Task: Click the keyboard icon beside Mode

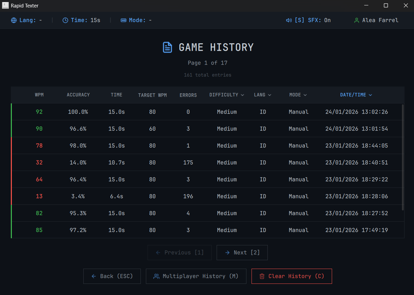Action: (x=124, y=20)
